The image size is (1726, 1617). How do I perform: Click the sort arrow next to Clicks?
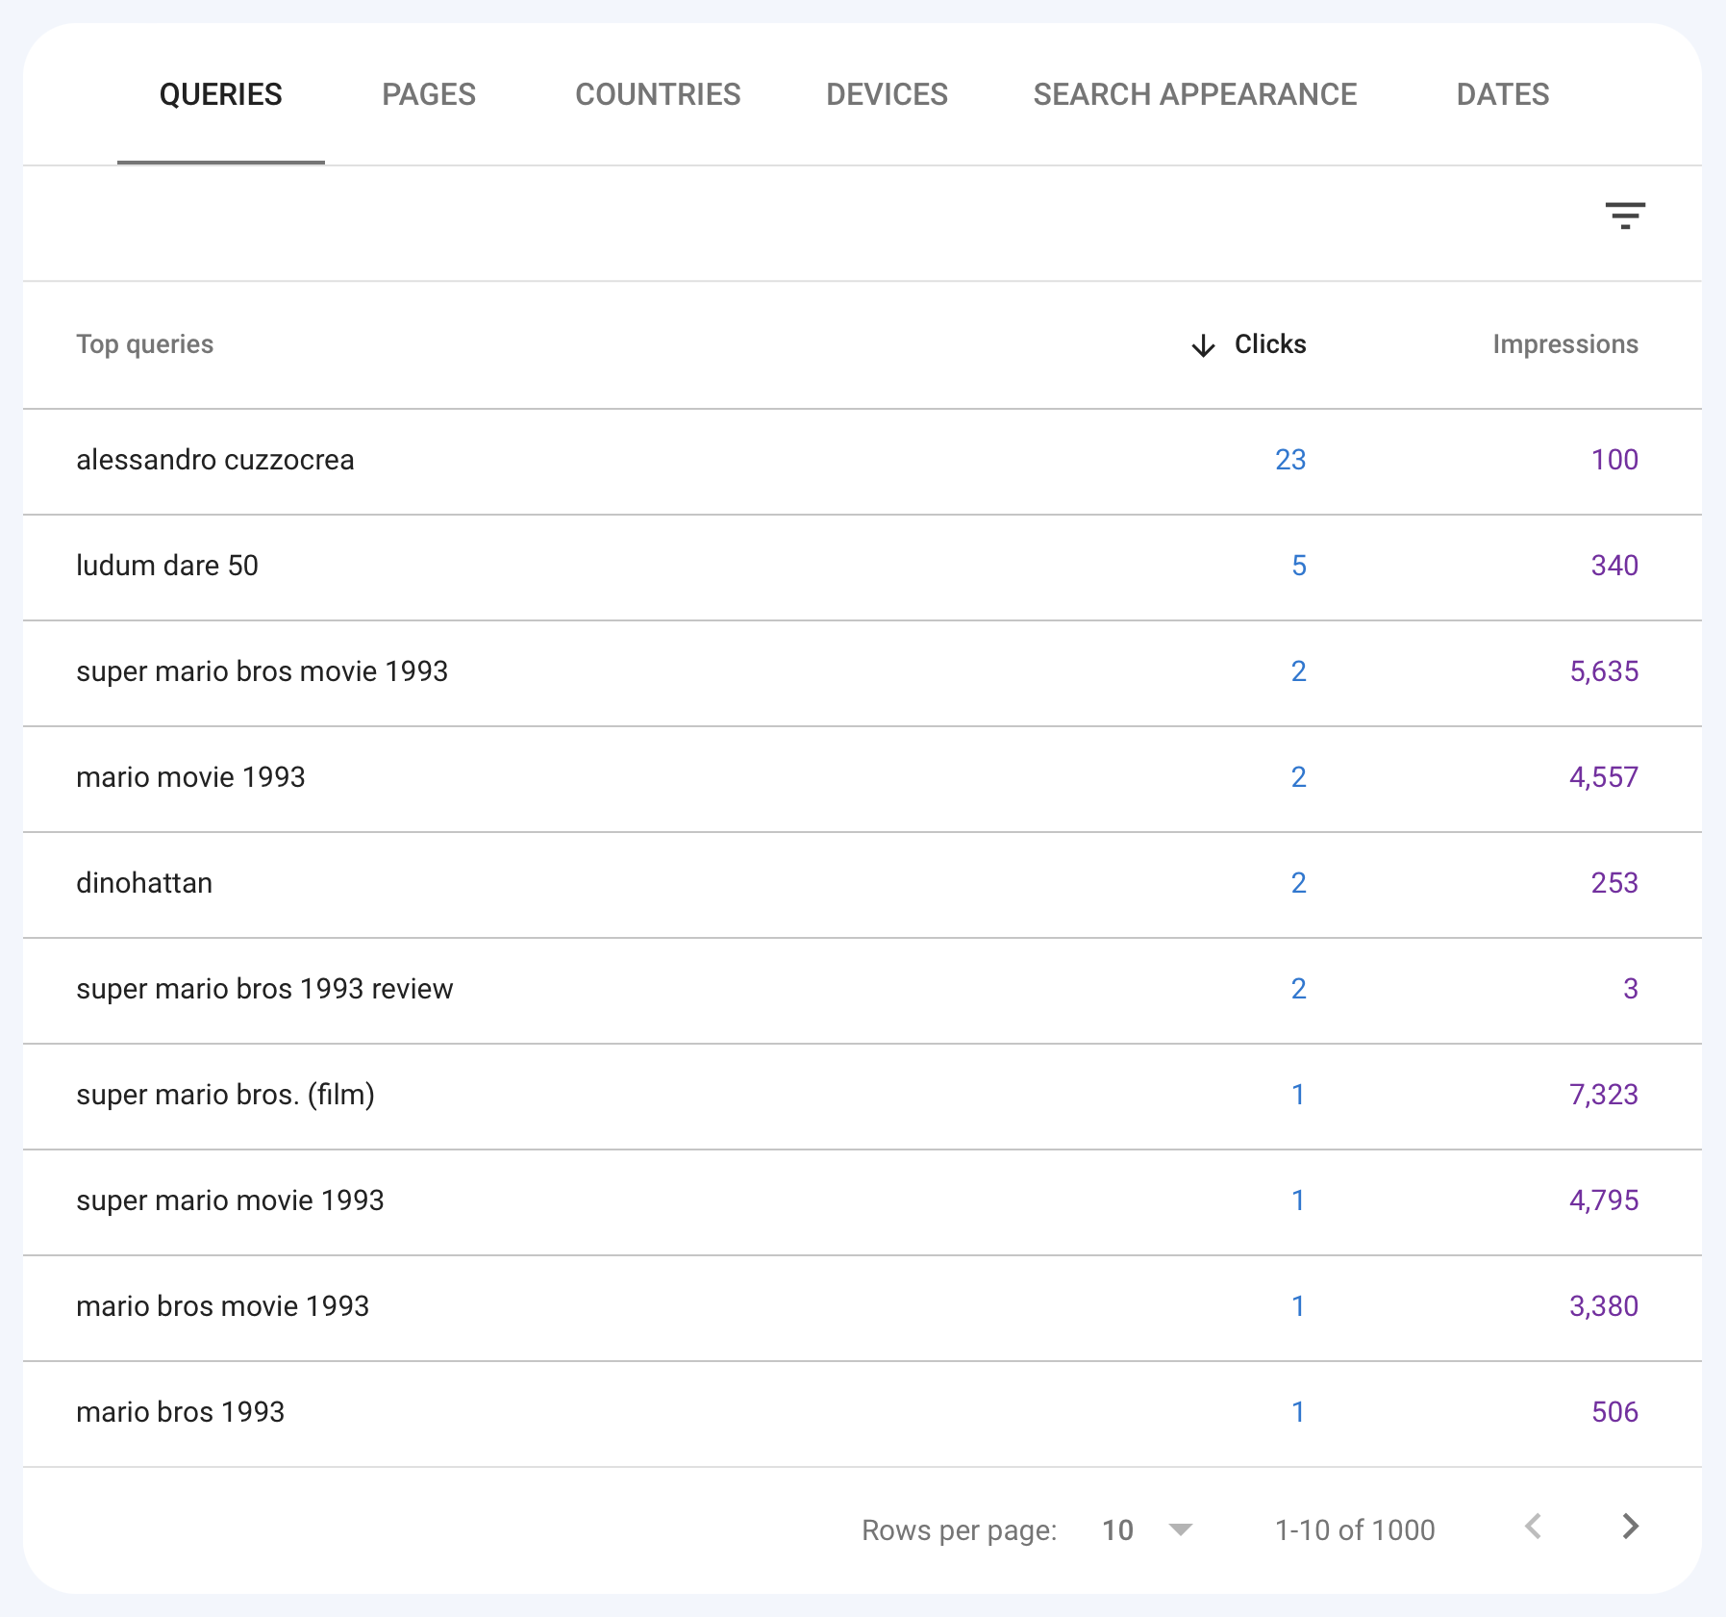click(1201, 344)
